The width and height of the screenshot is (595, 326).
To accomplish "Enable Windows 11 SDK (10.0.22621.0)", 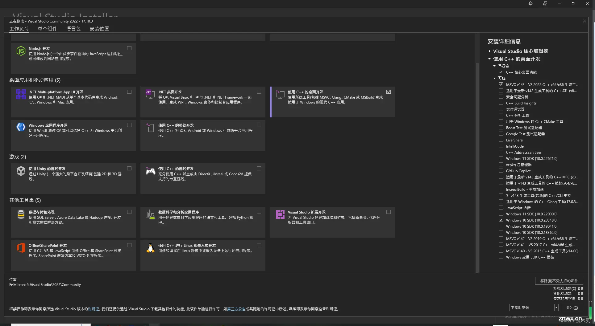I will coord(501,158).
